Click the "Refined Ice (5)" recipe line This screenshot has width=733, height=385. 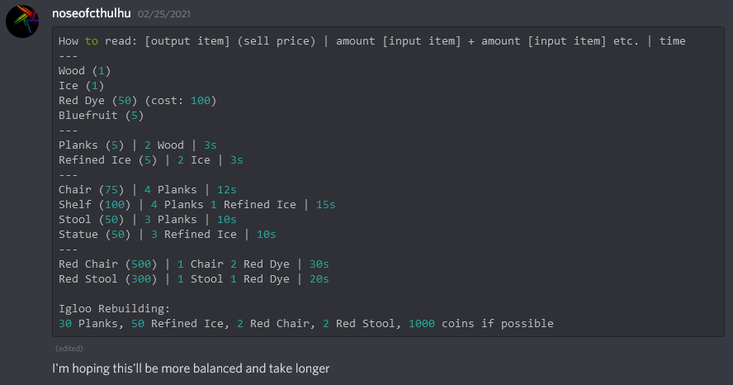pyautogui.click(x=151, y=159)
